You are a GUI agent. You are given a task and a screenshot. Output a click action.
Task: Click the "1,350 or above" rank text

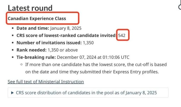[x=63, y=50]
